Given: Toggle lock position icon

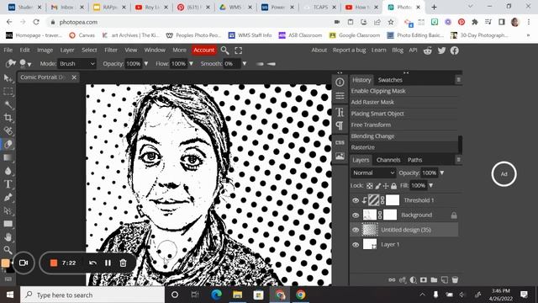Looking at the screenshot, I should coord(386,186).
